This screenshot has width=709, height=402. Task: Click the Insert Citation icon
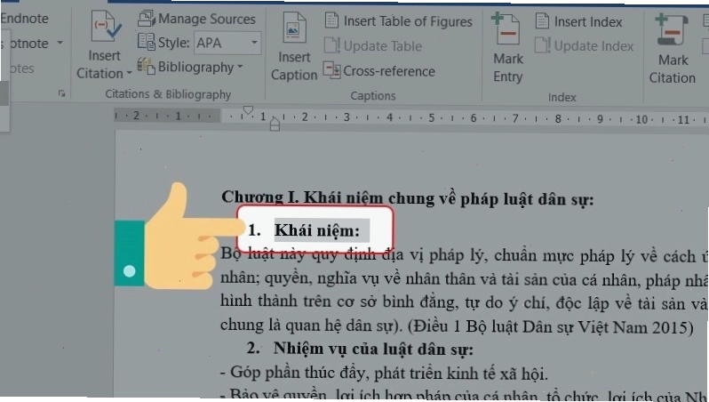pyautogui.click(x=106, y=27)
